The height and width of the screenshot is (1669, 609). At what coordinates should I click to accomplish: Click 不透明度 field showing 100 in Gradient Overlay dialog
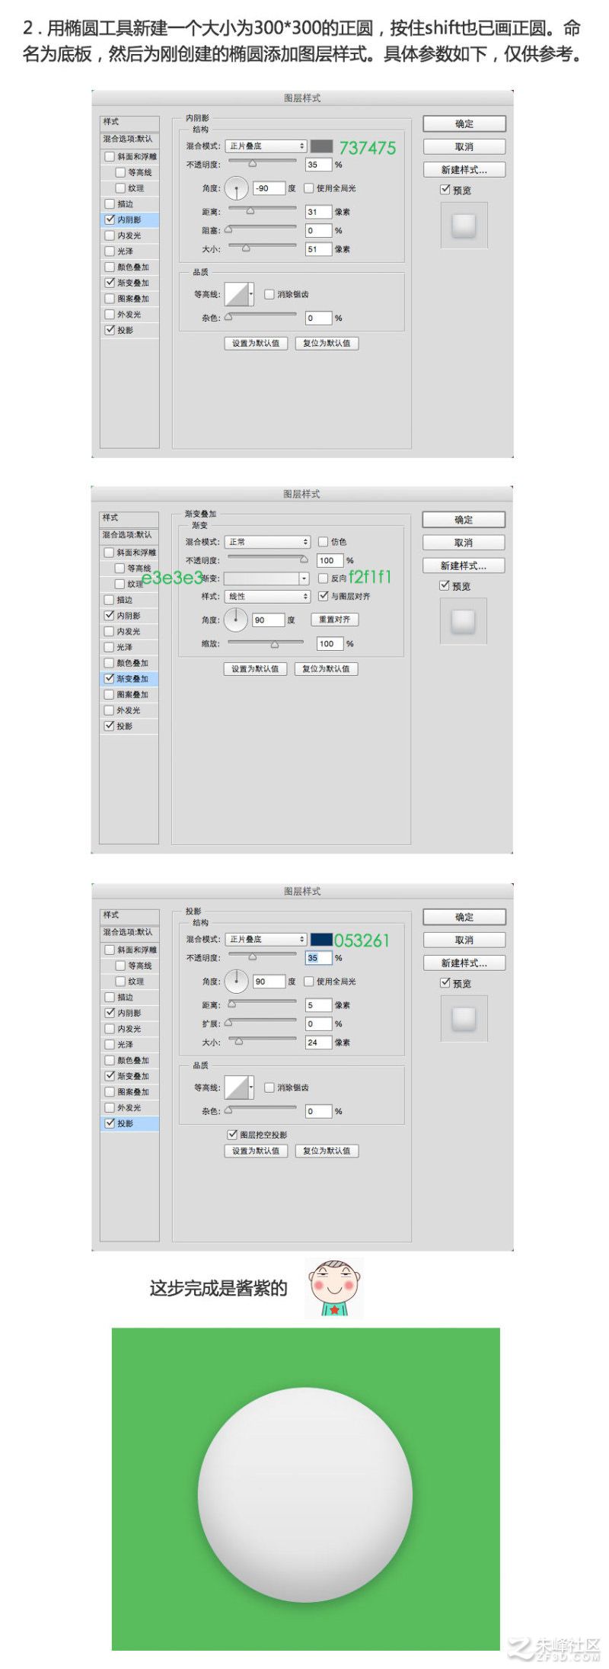329,560
